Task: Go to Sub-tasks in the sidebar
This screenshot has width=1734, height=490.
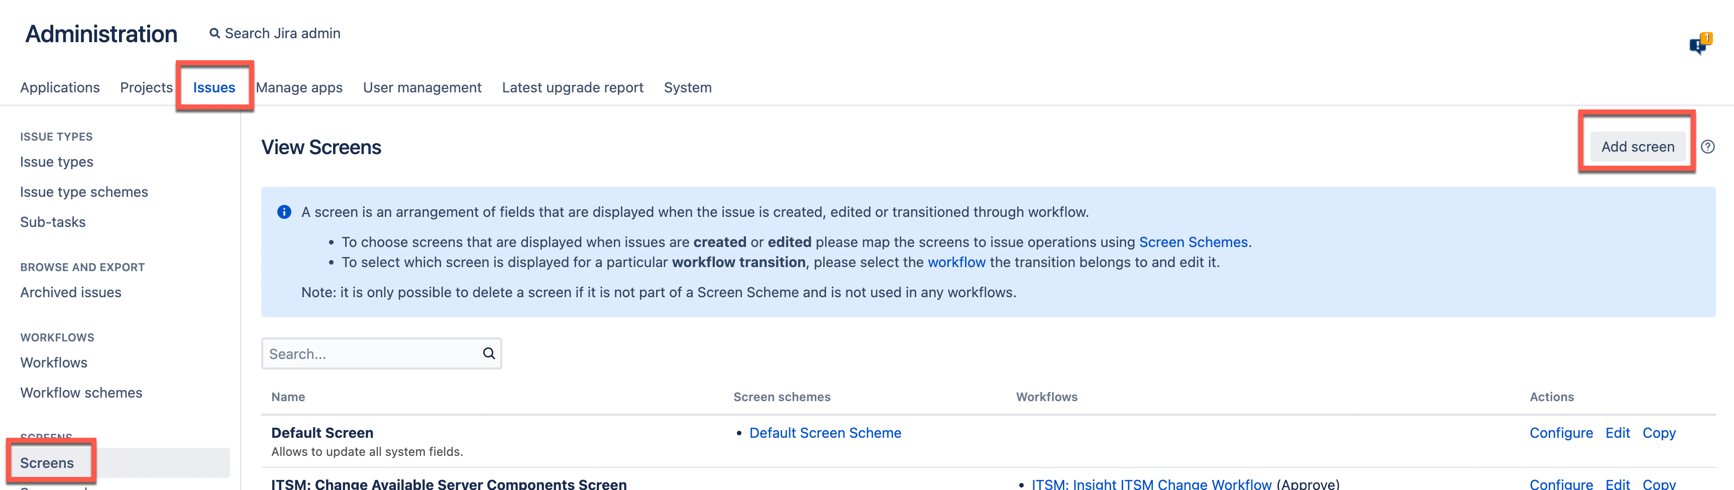Action: tap(53, 222)
